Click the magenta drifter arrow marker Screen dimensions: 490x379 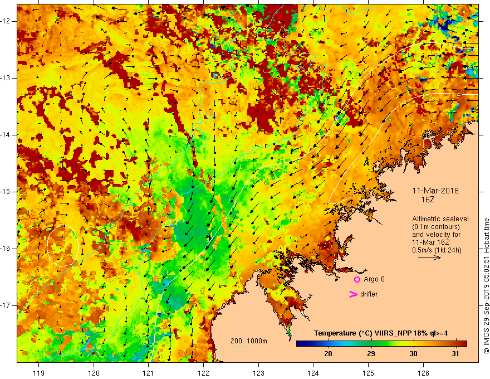tap(354, 294)
